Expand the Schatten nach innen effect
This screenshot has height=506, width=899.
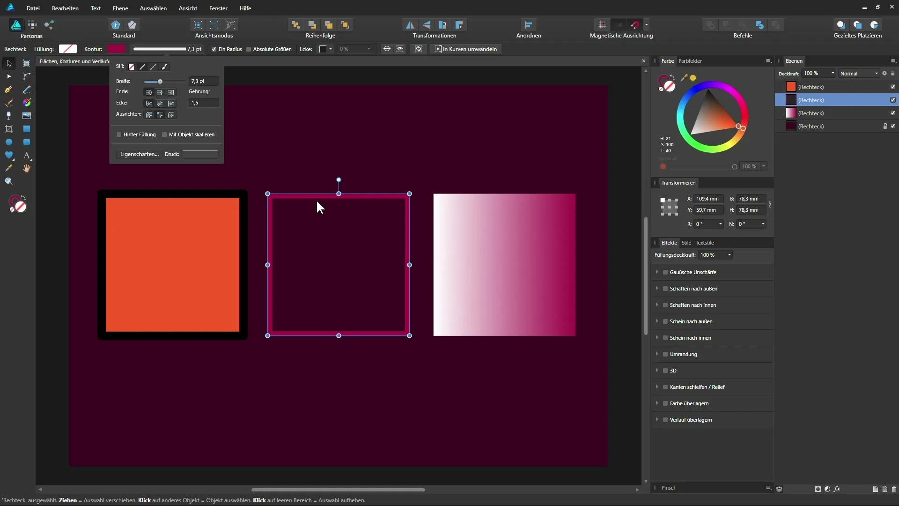tap(657, 305)
